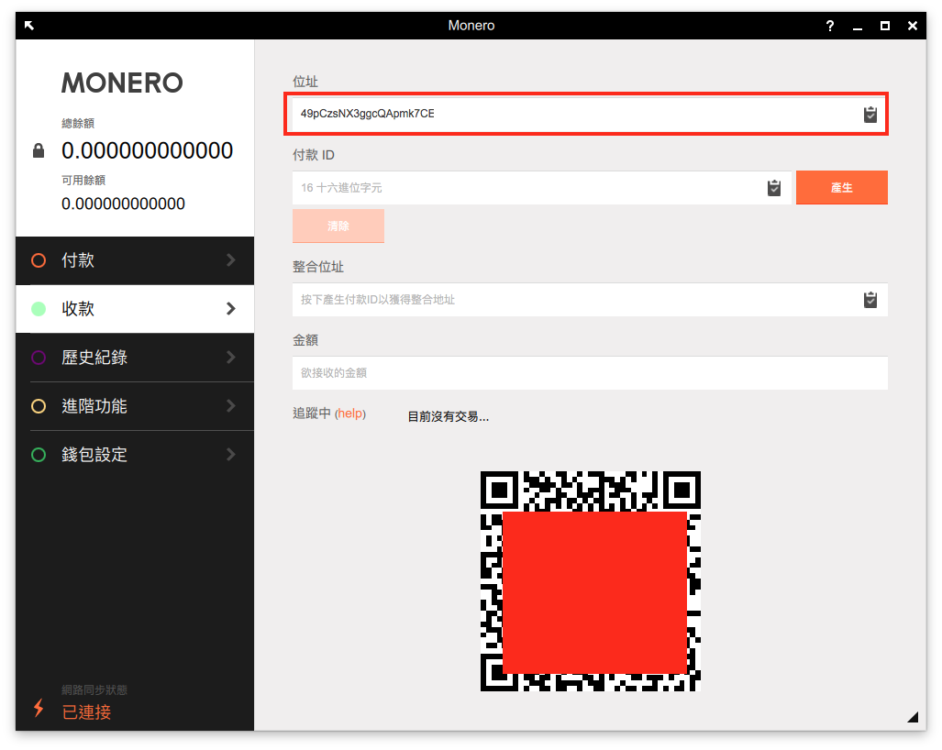Click the arrow icon in the title bar corner

[28, 26]
